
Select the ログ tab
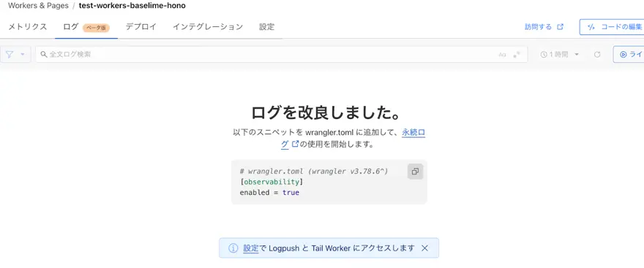tap(86, 27)
